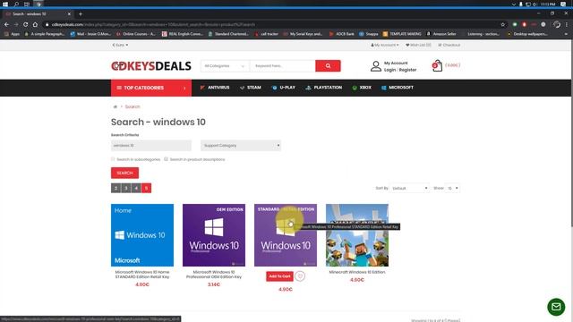
Task: Open the TEMPLATE MAKING bookmark
Action: [x=402, y=34]
